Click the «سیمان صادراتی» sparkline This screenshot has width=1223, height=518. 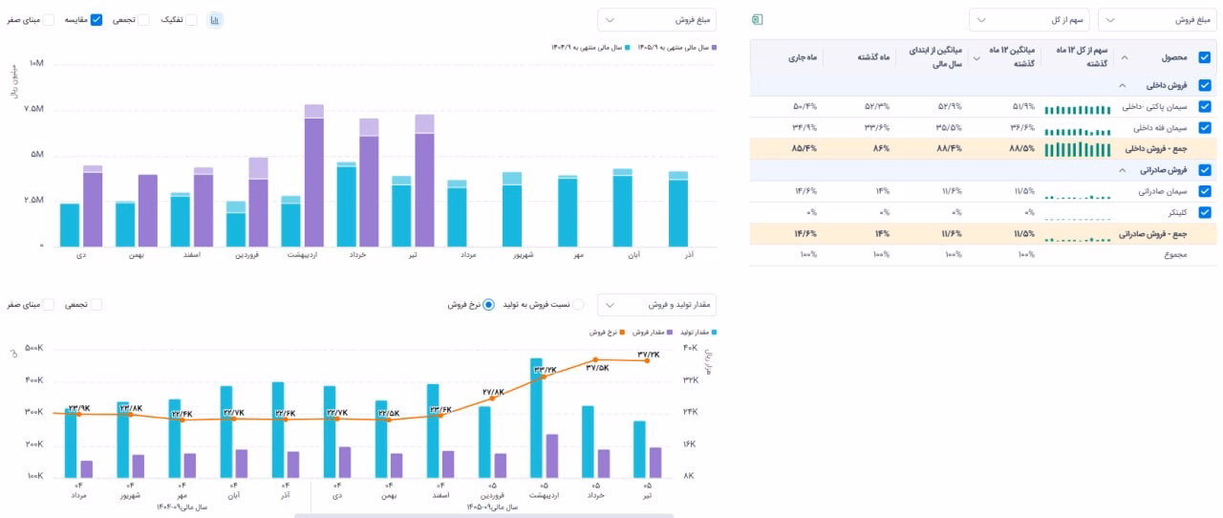1078,197
